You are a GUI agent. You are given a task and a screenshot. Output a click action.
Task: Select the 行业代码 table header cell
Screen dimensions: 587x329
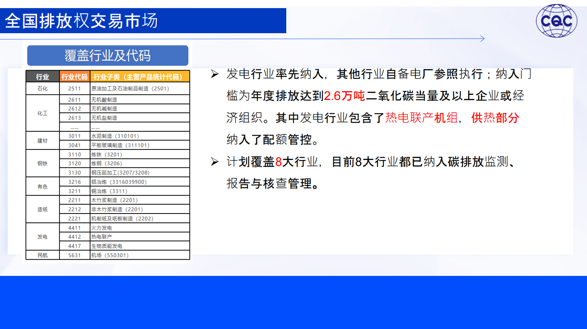pyautogui.click(x=74, y=77)
